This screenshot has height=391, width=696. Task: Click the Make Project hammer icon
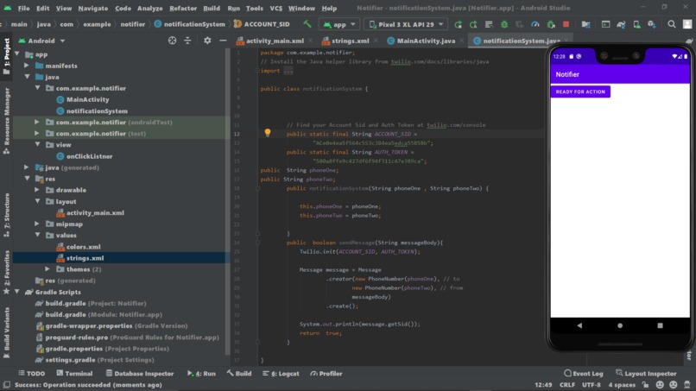307,24
